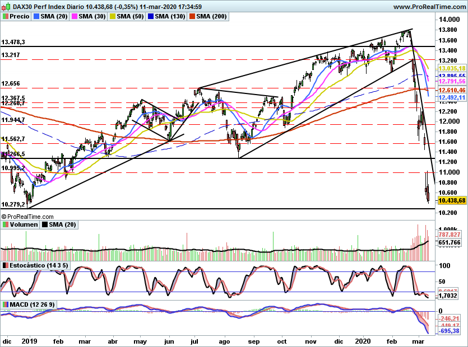Open settings for Estocástico (14 3 5)
The image size is (468, 347).
tap(38, 265)
